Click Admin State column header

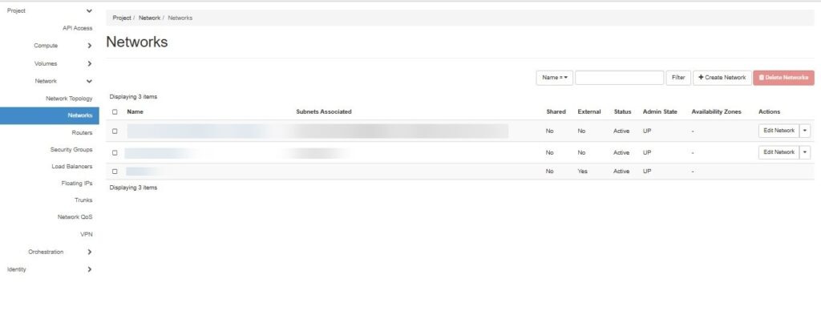[x=660, y=112]
